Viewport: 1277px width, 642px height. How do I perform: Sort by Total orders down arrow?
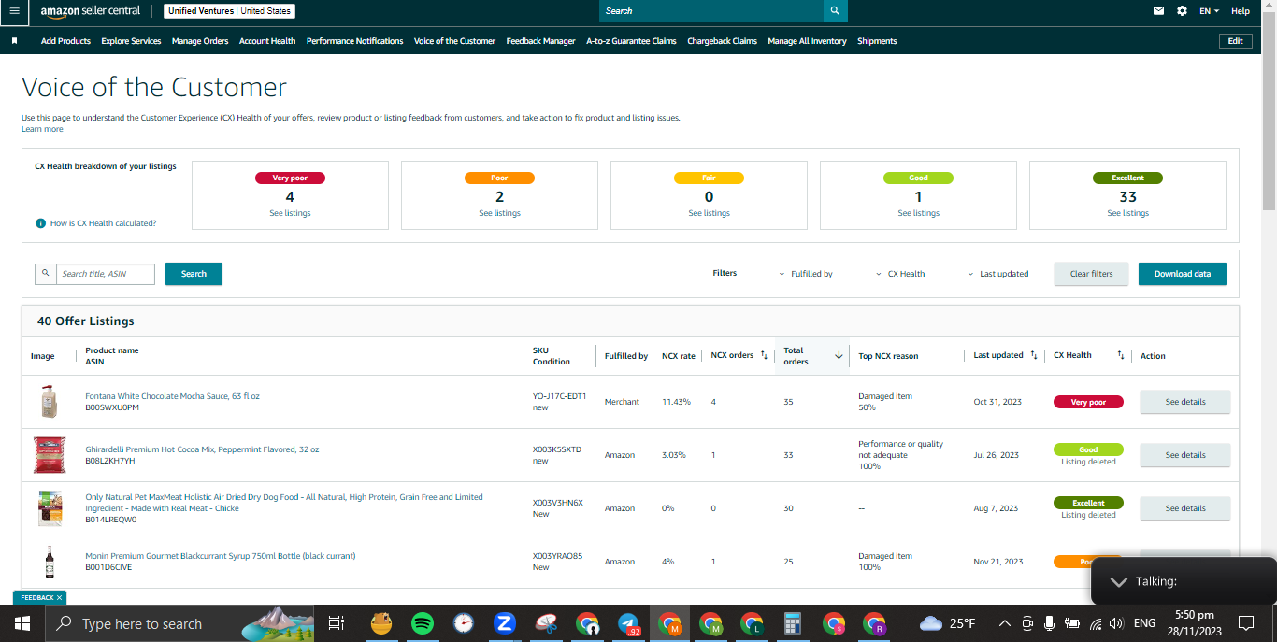pos(839,355)
